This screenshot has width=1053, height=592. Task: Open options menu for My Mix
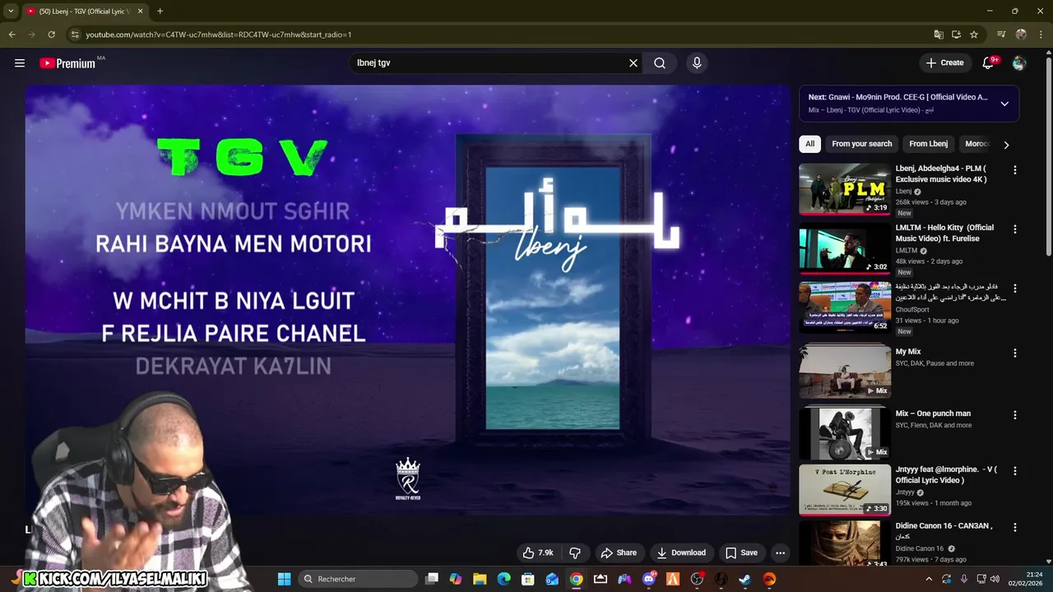1014,354
